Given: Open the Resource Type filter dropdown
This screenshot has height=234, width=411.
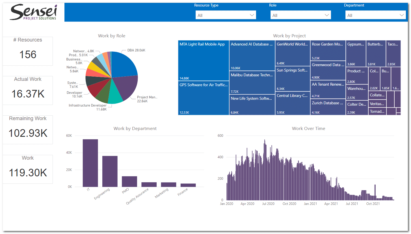Looking at the screenshot, I should [x=226, y=15].
